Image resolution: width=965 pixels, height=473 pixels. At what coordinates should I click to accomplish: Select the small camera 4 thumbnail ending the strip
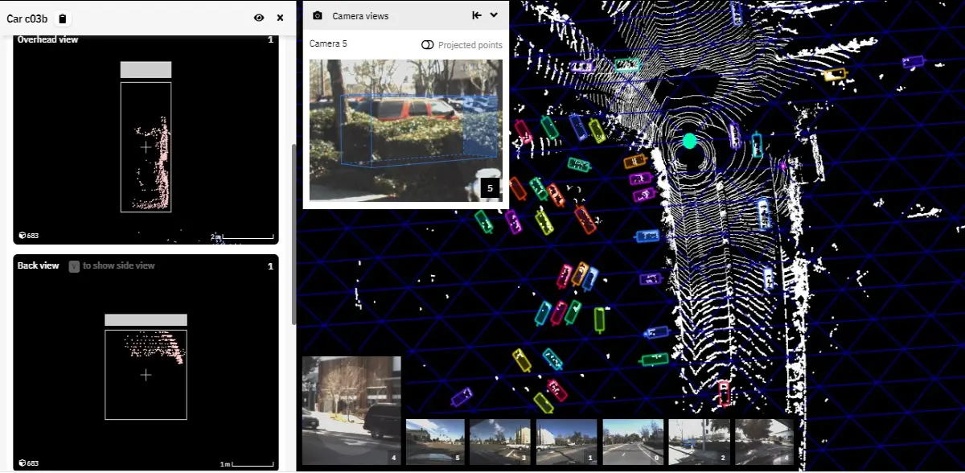(764, 442)
